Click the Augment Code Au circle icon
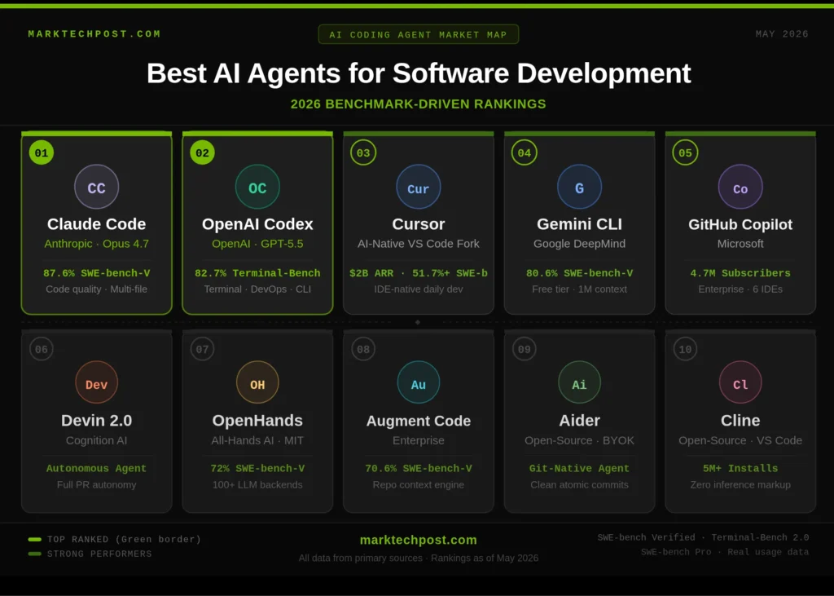 [x=419, y=382]
